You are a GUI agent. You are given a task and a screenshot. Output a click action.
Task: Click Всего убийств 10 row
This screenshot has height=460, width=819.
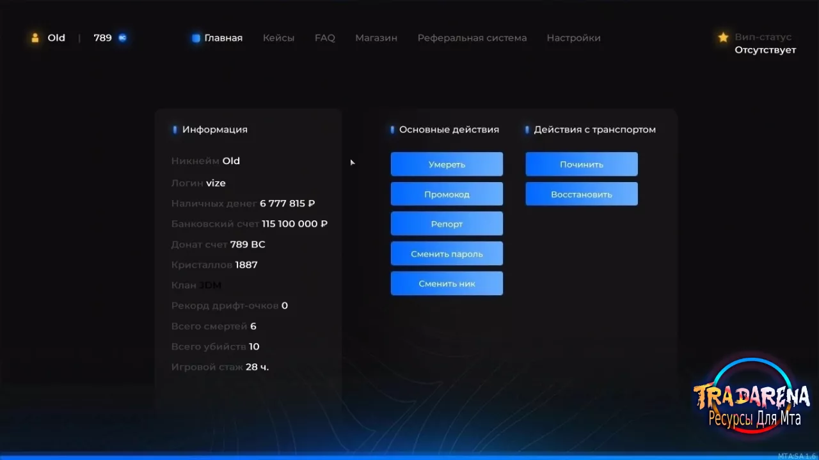click(x=215, y=346)
